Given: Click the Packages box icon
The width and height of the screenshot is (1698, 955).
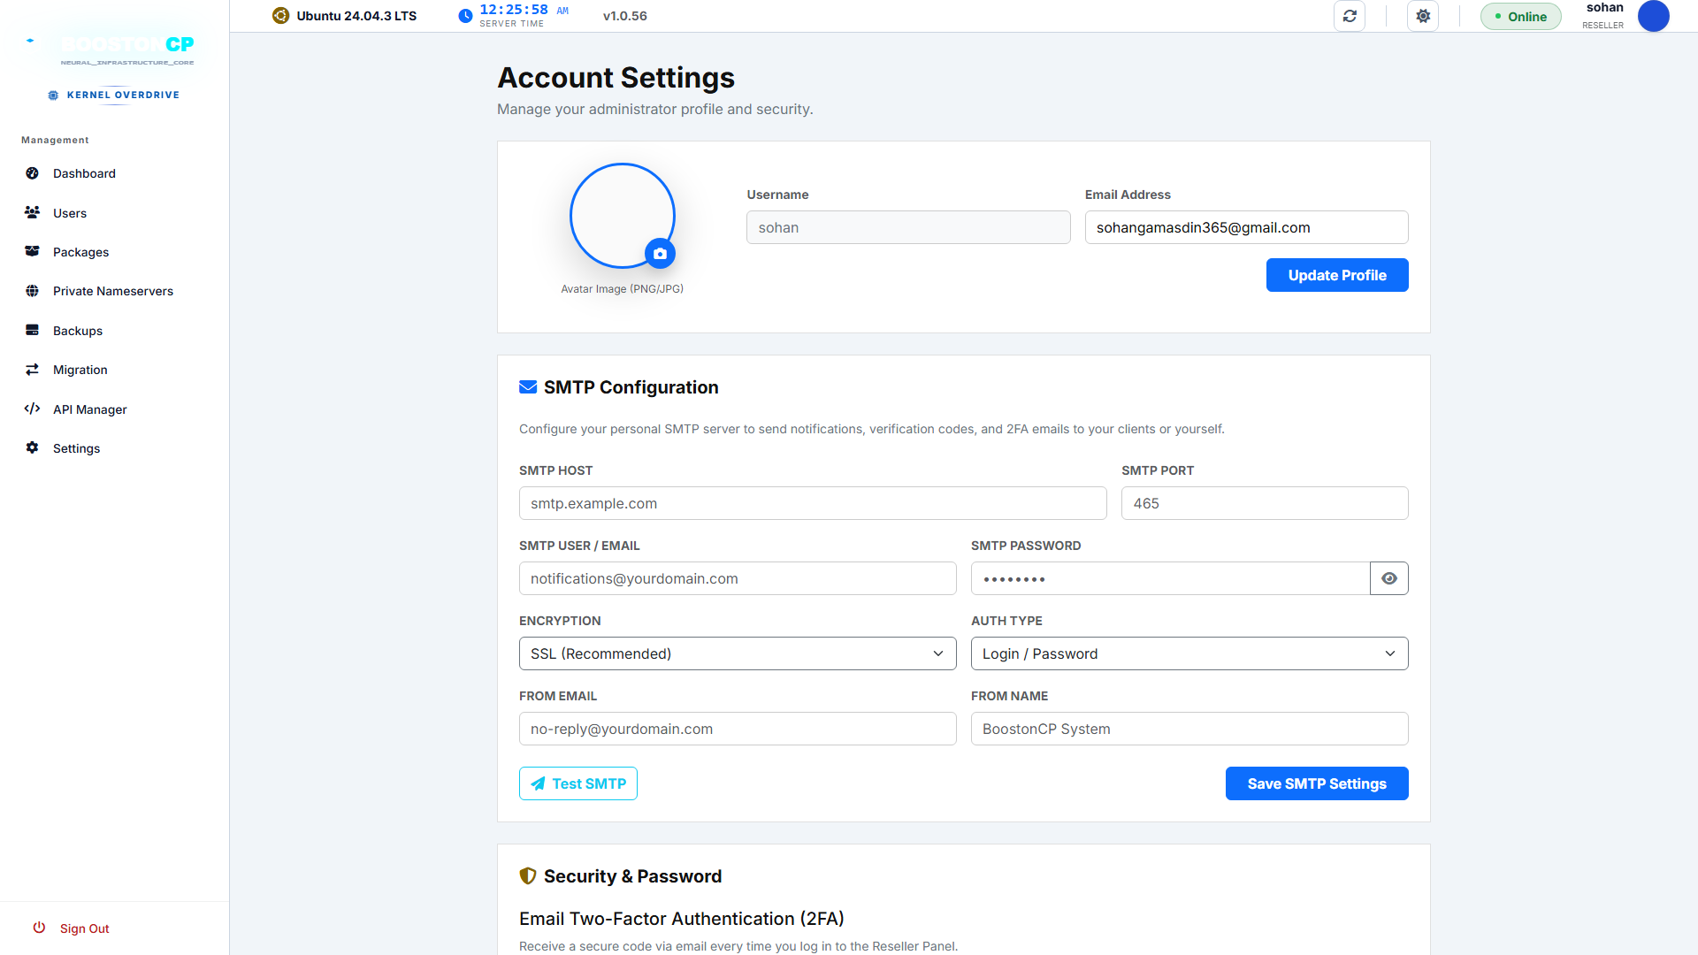Looking at the screenshot, I should pos(33,251).
